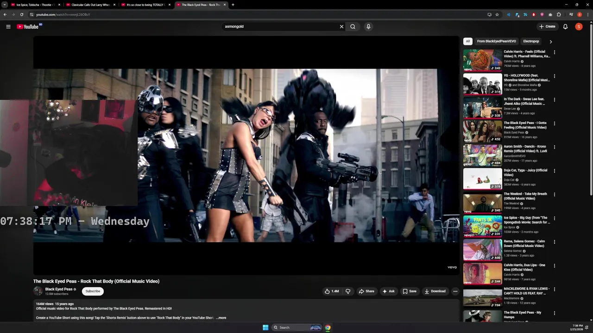Open options for the YG - HOLLYWOOD video
The image size is (593, 333).
(x=555, y=76)
